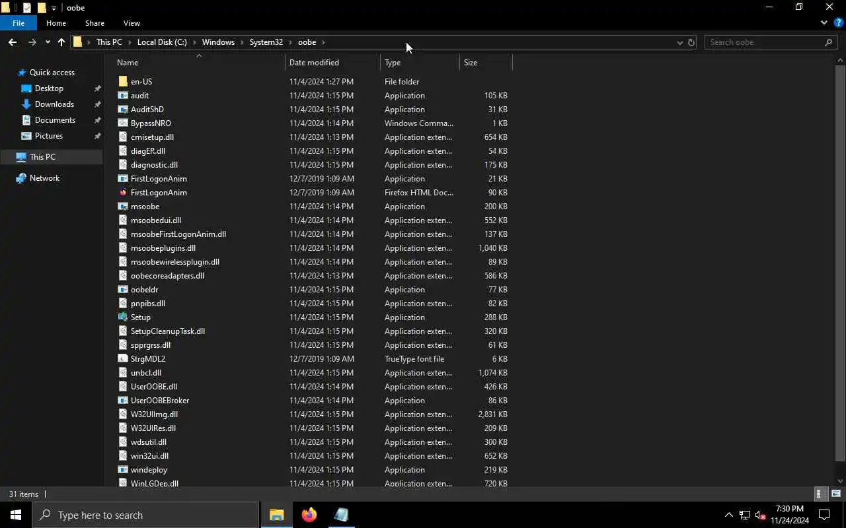Open the Share ribbon tab
846x528 pixels.
pyautogui.click(x=95, y=23)
